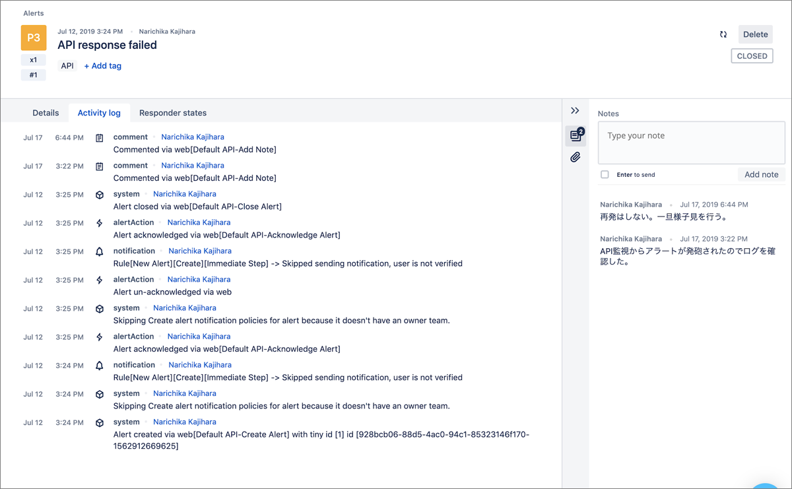Screen dimensions: 792x489
Task: Open Narichika Kajihara link on 3:22 PM comment
Action: (x=193, y=166)
